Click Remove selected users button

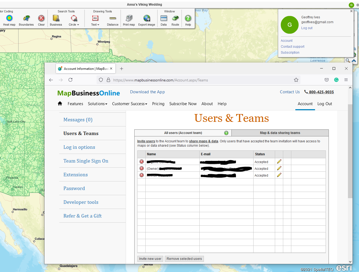click(x=184, y=259)
